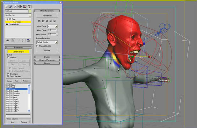Enable the Vertices checkbox
Viewport: 197px width, 128px height.
coord(8,58)
